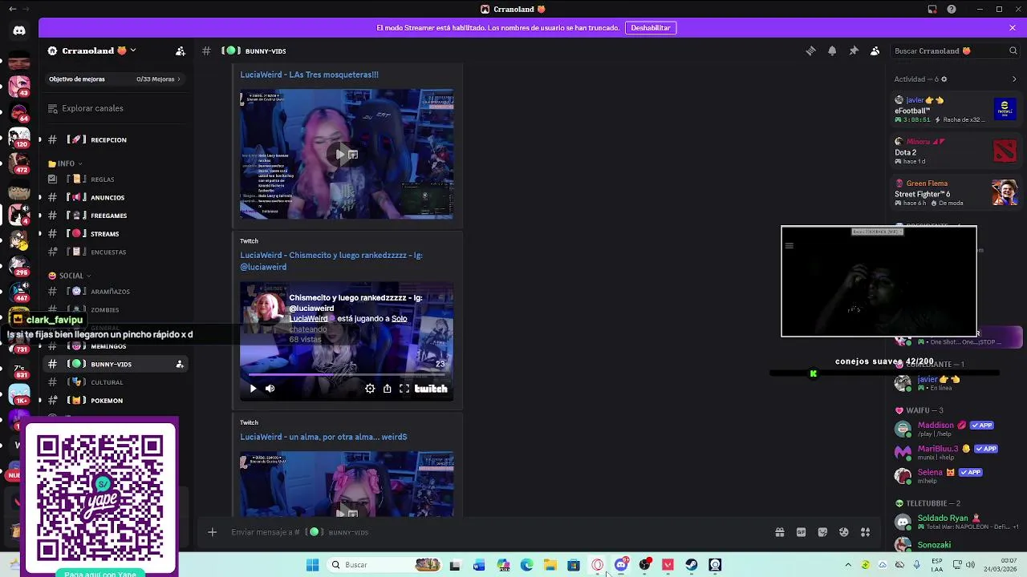Screen dimensions: 1027x577
Task: Toggle Twitch player fullscreen icon
Action: pyautogui.click(x=404, y=389)
